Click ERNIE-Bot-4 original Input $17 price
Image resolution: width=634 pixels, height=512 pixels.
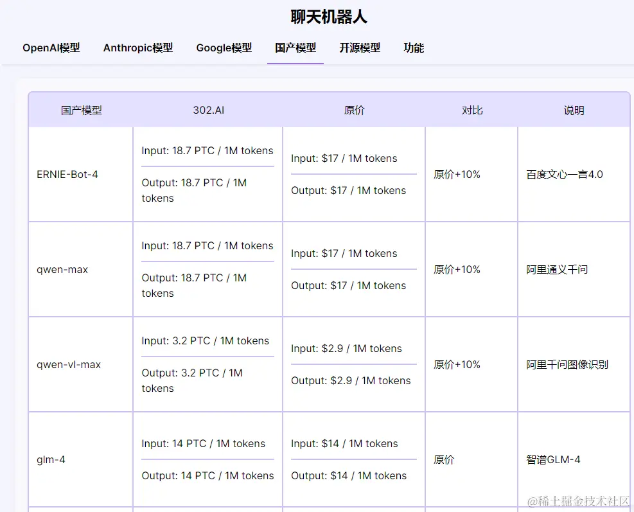pyautogui.click(x=344, y=159)
